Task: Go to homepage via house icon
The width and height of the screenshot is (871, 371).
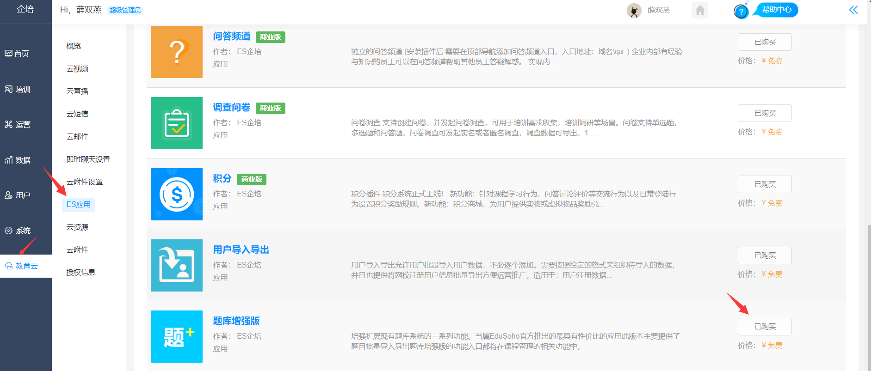Action: point(700,10)
